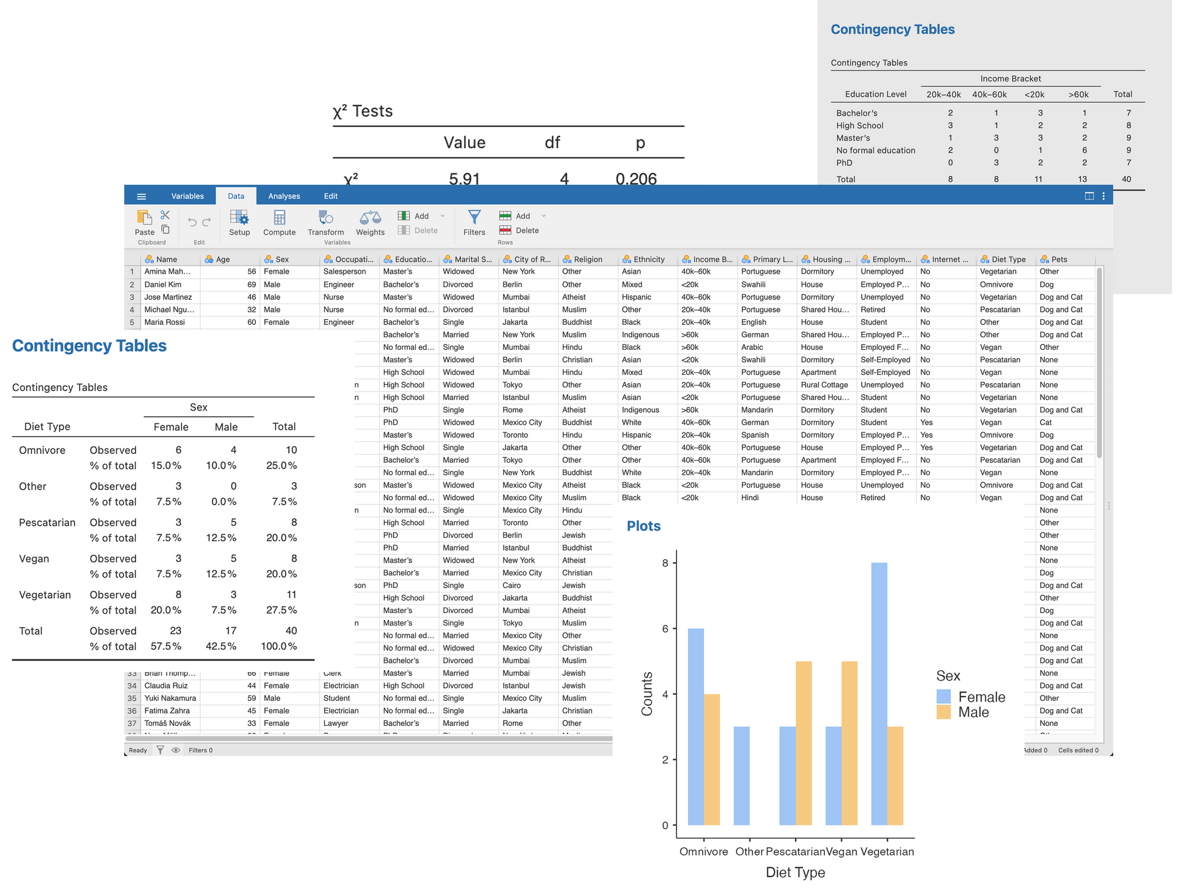
Task: Click the Paste clipboard icon
Action: pos(144,218)
